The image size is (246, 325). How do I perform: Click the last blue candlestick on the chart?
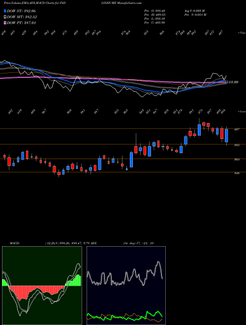pos(226,135)
